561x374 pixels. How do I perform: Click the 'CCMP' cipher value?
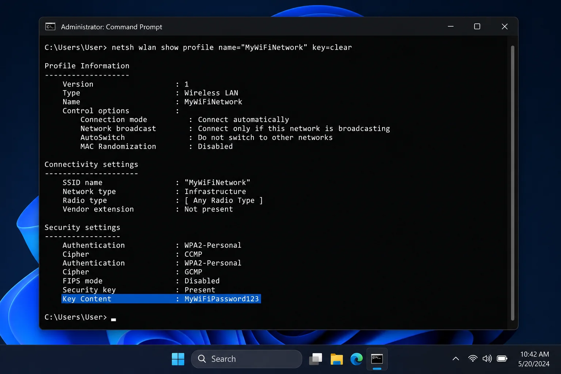click(x=193, y=254)
